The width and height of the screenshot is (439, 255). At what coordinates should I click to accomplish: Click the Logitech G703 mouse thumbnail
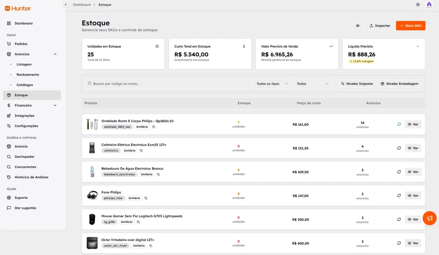(x=92, y=219)
